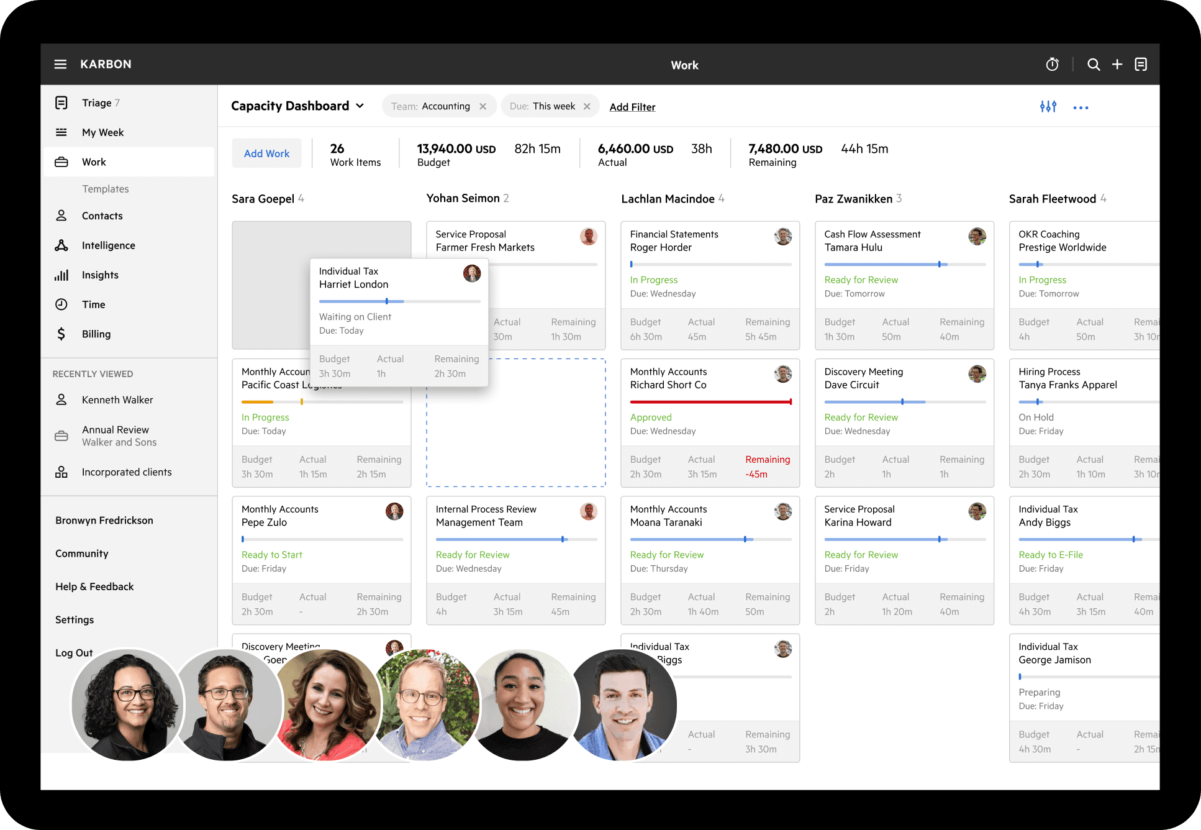Viewport: 1201px width, 830px height.
Task: Start the timer using the stopwatch icon
Action: click(x=1052, y=64)
